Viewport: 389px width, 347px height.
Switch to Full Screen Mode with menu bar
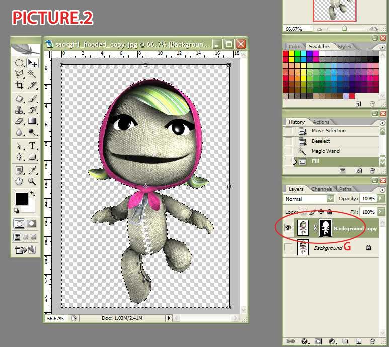25,237
